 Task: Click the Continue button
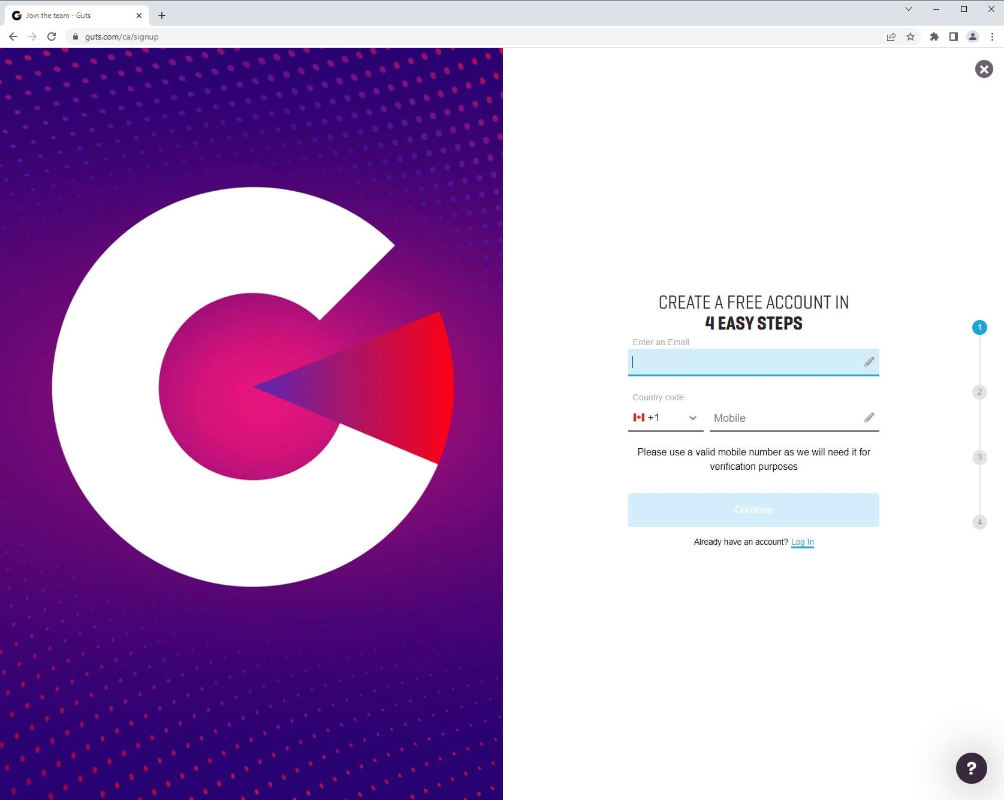coord(753,509)
